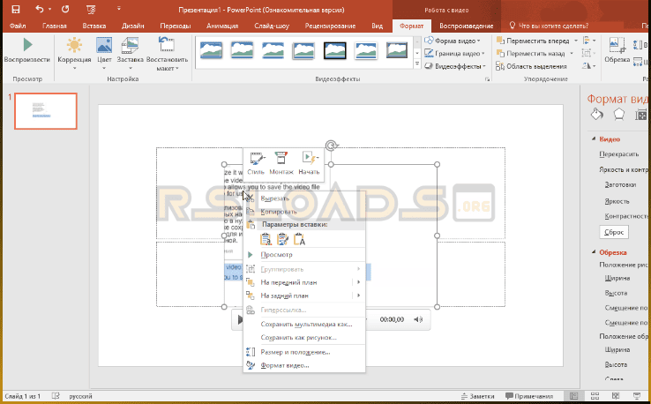Open Заметки from the status bar
This screenshot has width=651, height=404.
pyautogui.click(x=477, y=396)
